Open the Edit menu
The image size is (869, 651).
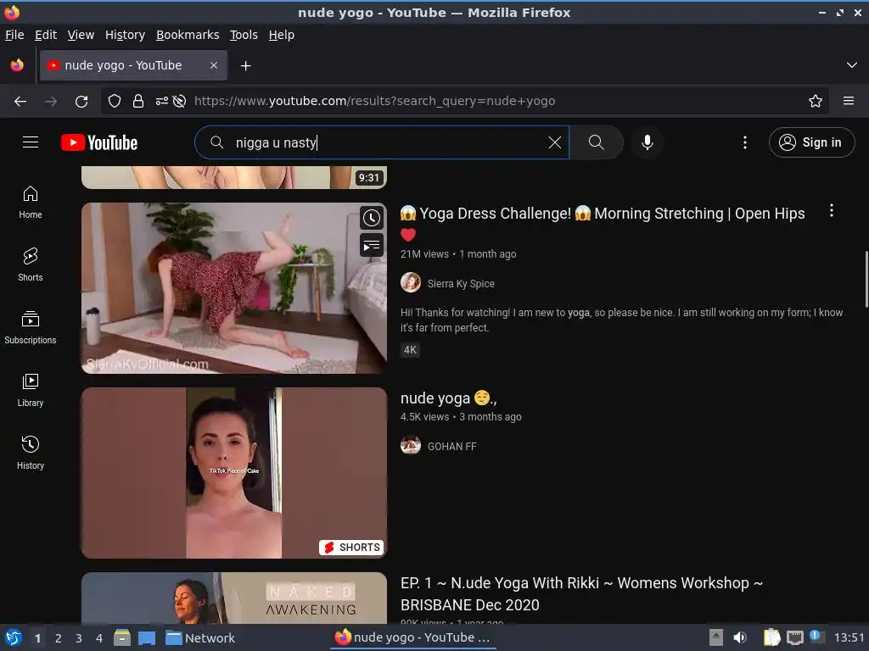[x=46, y=35]
